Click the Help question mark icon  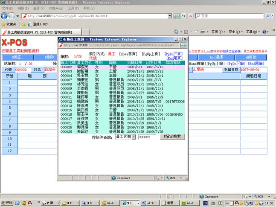click(264, 32)
